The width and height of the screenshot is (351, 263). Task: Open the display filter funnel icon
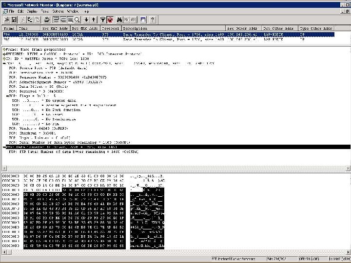tap(103, 20)
